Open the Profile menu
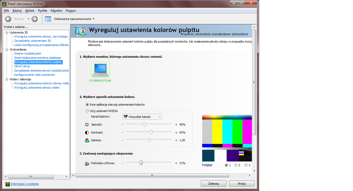Image resolution: width=353 pixels, height=191 pixels. click(43, 11)
